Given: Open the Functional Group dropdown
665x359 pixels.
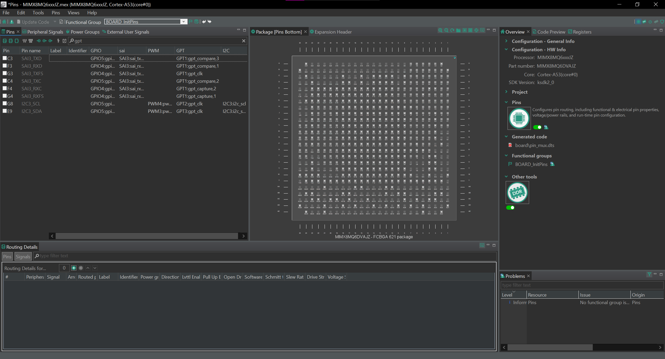Looking at the screenshot, I should 184,22.
